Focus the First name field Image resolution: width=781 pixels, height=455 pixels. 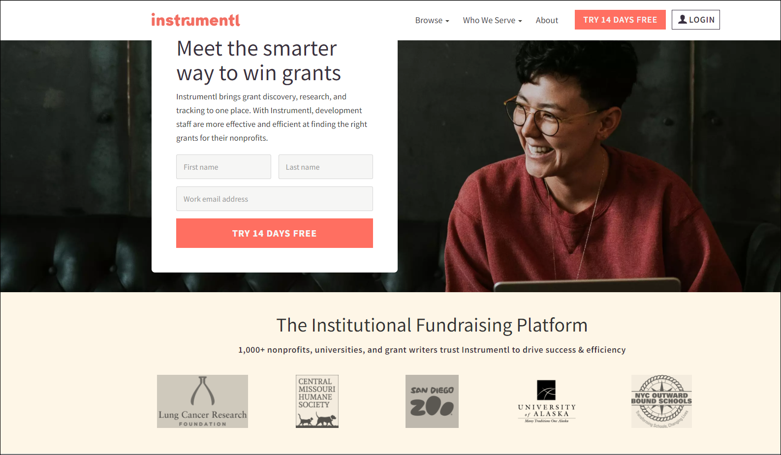coord(223,167)
